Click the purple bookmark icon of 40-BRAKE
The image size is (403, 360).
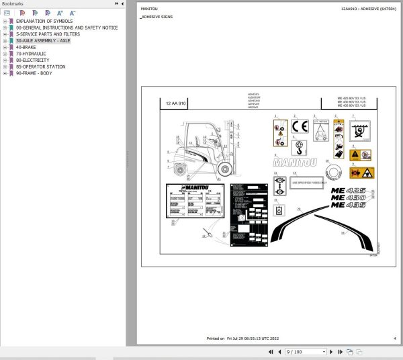point(11,47)
